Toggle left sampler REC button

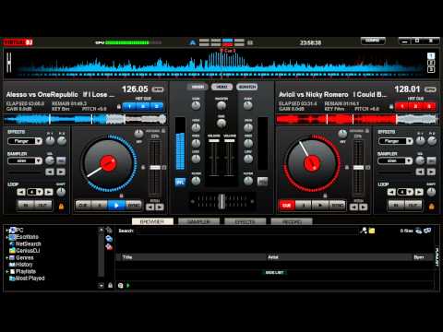[61, 160]
